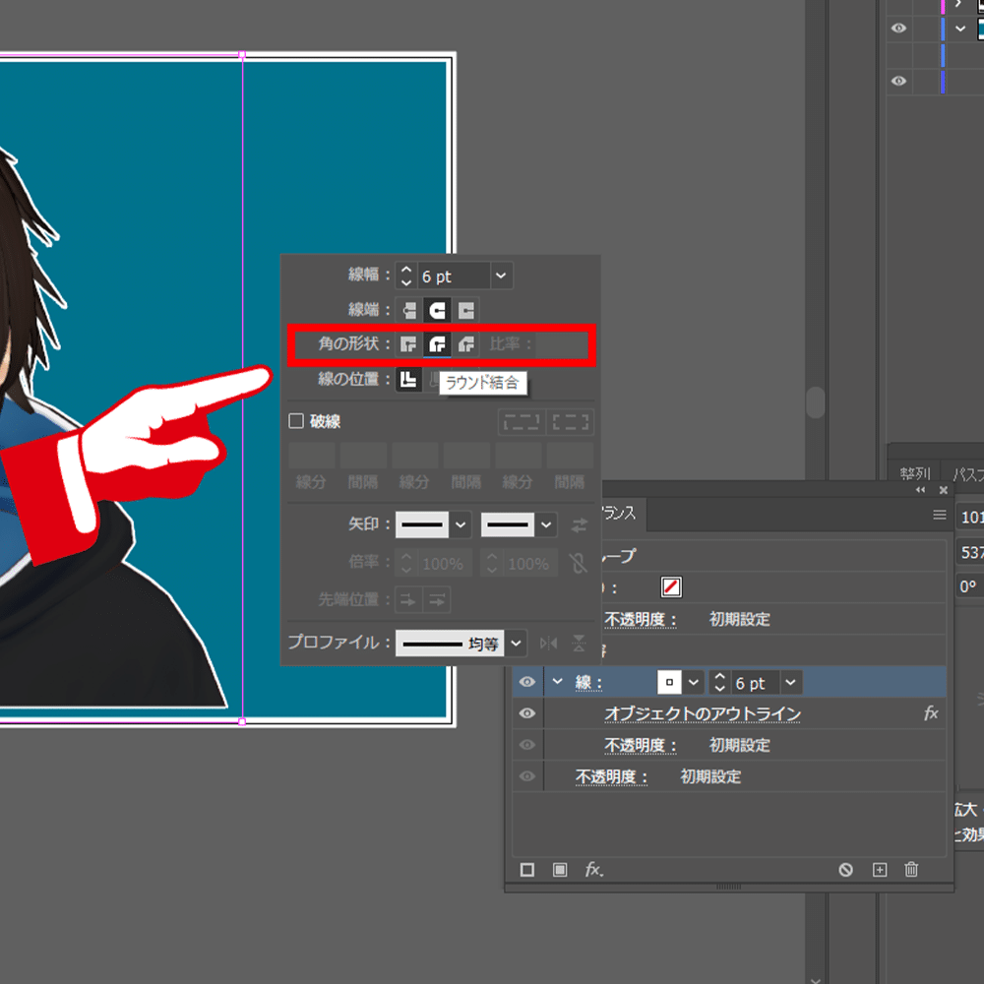Screen dimensions: 984x984
Task: Collapse the expanded layer chevron in Layers panel
Action: tap(960, 29)
